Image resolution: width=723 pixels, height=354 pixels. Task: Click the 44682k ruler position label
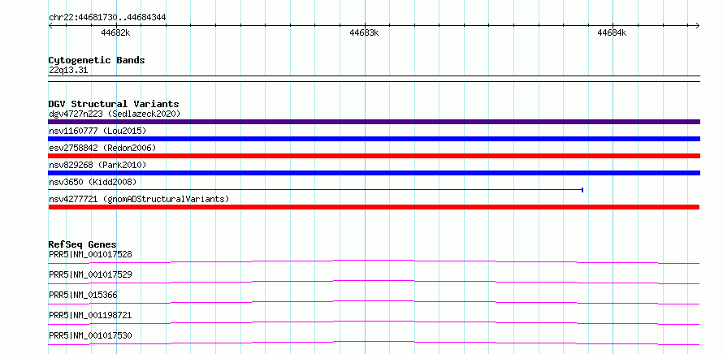pos(115,32)
